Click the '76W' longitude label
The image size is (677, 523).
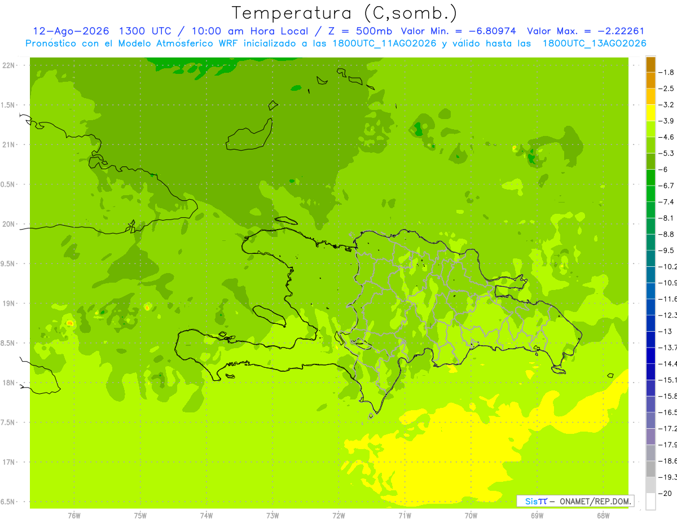point(74,515)
